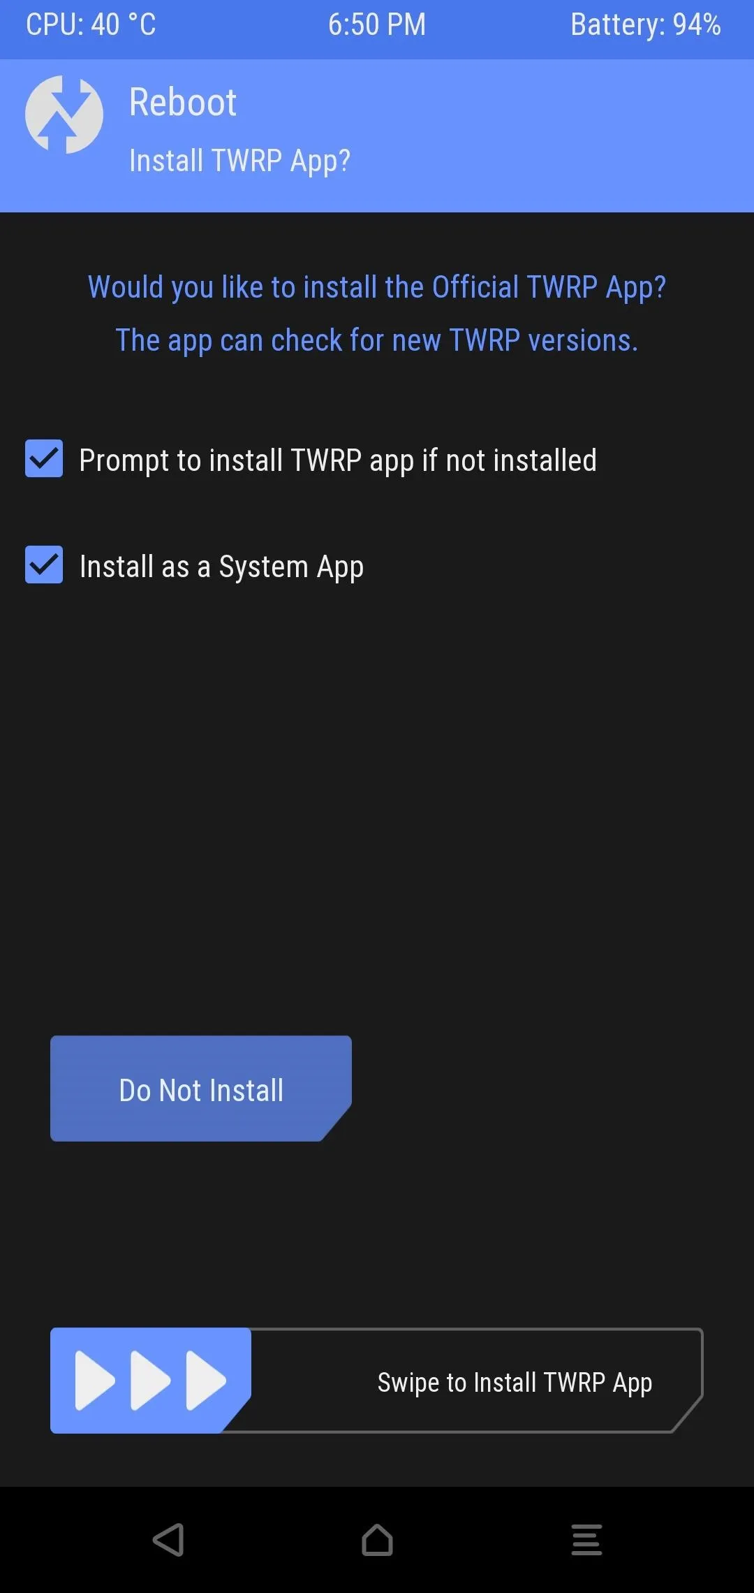
Task: Tap the home navigation icon
Action: coord(377,1540)
